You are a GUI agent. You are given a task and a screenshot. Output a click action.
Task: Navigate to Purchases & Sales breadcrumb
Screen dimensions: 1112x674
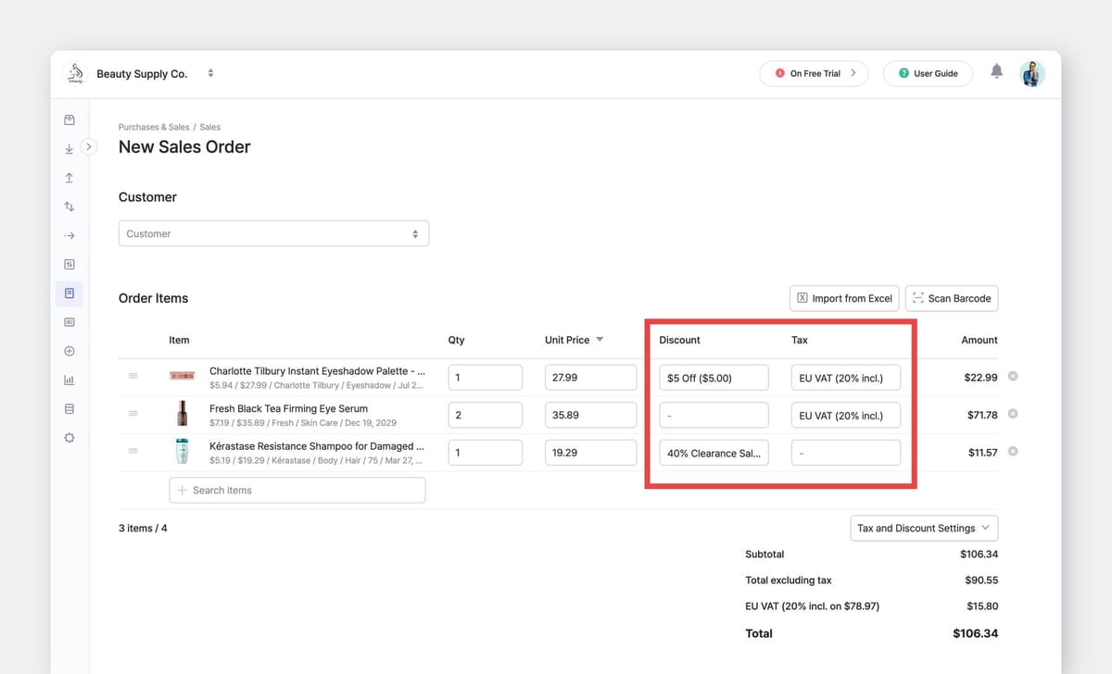[x=153, y=127]
